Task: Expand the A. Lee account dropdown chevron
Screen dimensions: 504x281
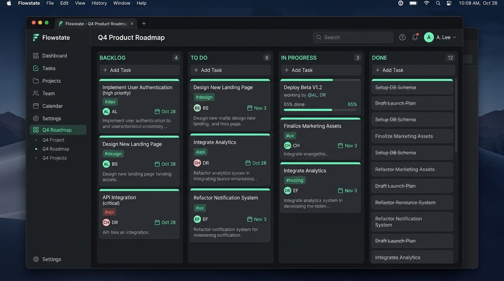Action: (x=455, y=37)
